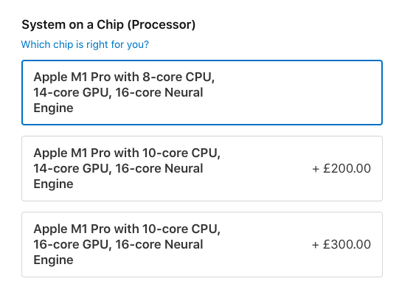The image size is (399, 284).
Task: Click the "16-core GPU, 16-core Neural" text line
Action: pyautogui.click(x=118, y=245)
